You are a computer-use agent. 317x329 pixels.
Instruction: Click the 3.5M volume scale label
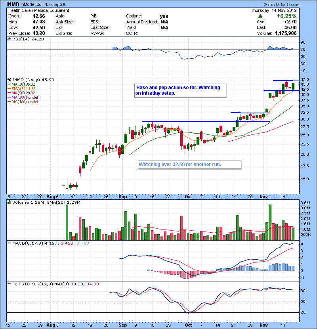pyautogui.click(x=305, y=203)
